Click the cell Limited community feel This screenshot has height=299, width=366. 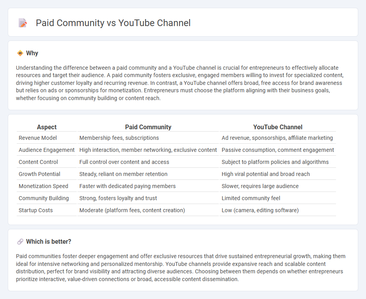tap(278, 198)
